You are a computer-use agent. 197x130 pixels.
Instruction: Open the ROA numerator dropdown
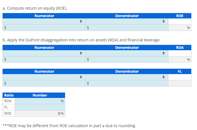coord(44,53)
